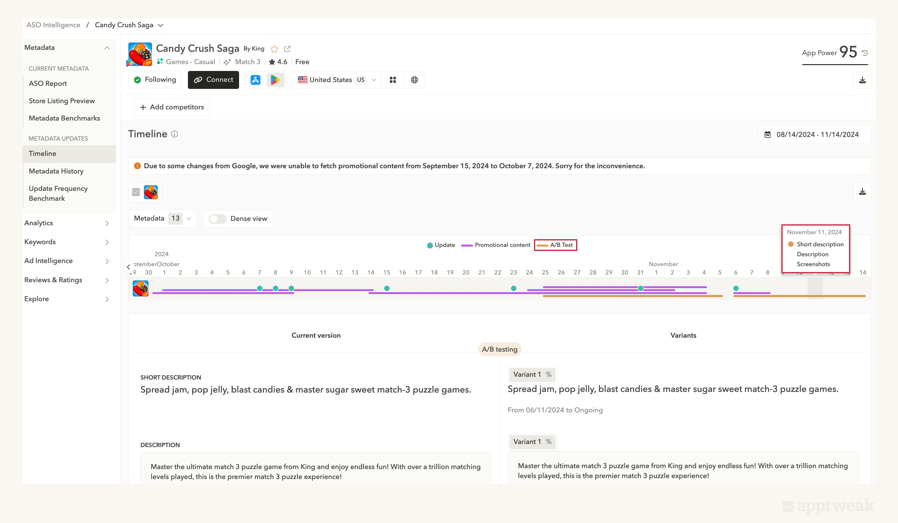Click the update dot on October 23
Viewport: 898px width, 523px height.
point(513,288)
